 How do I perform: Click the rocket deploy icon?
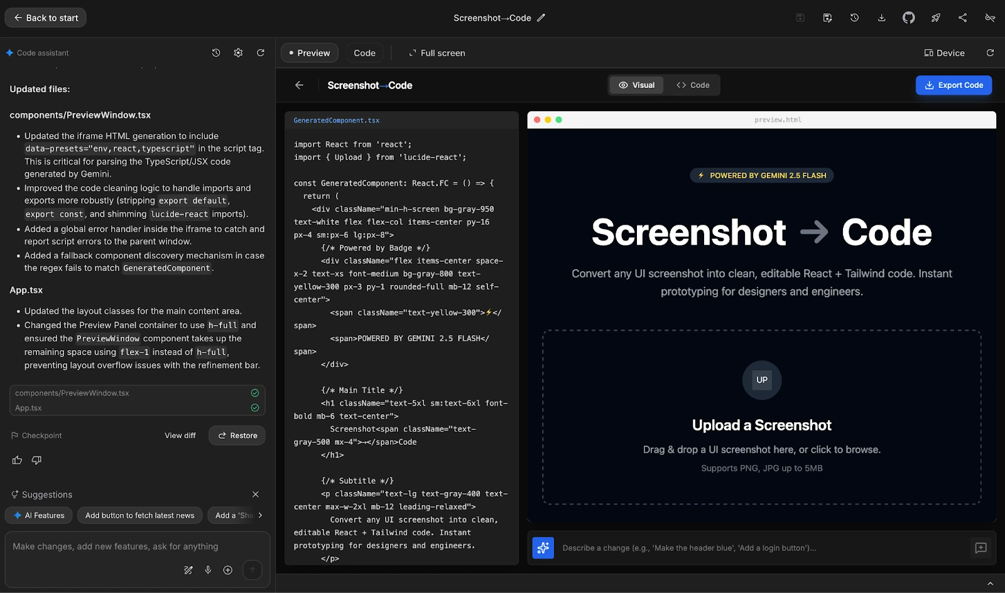(x=935, y=18)
